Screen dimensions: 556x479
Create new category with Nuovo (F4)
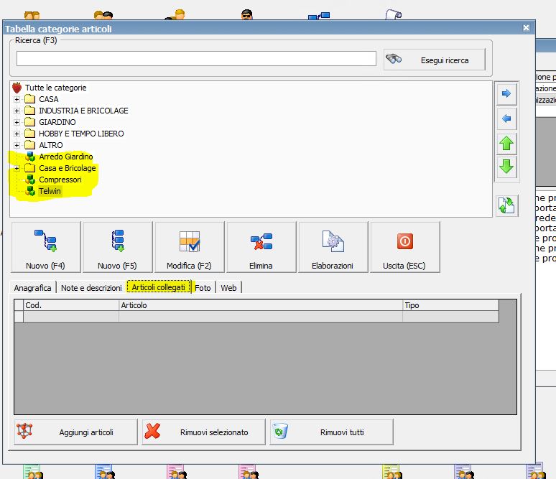pos(46,247)
